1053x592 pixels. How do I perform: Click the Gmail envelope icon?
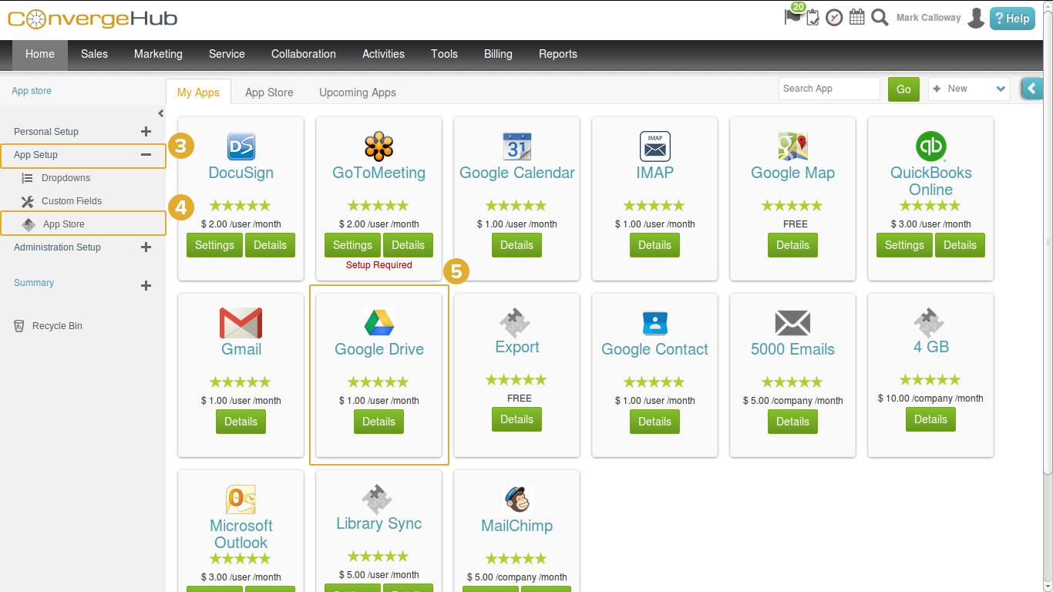coord(241,323)
